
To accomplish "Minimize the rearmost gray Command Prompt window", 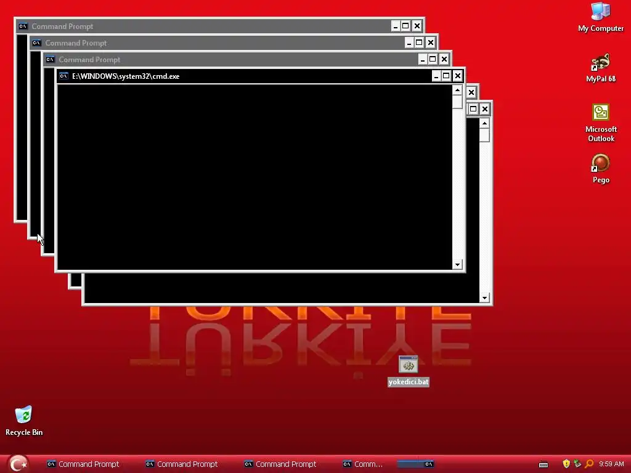I will coord(396,26).
